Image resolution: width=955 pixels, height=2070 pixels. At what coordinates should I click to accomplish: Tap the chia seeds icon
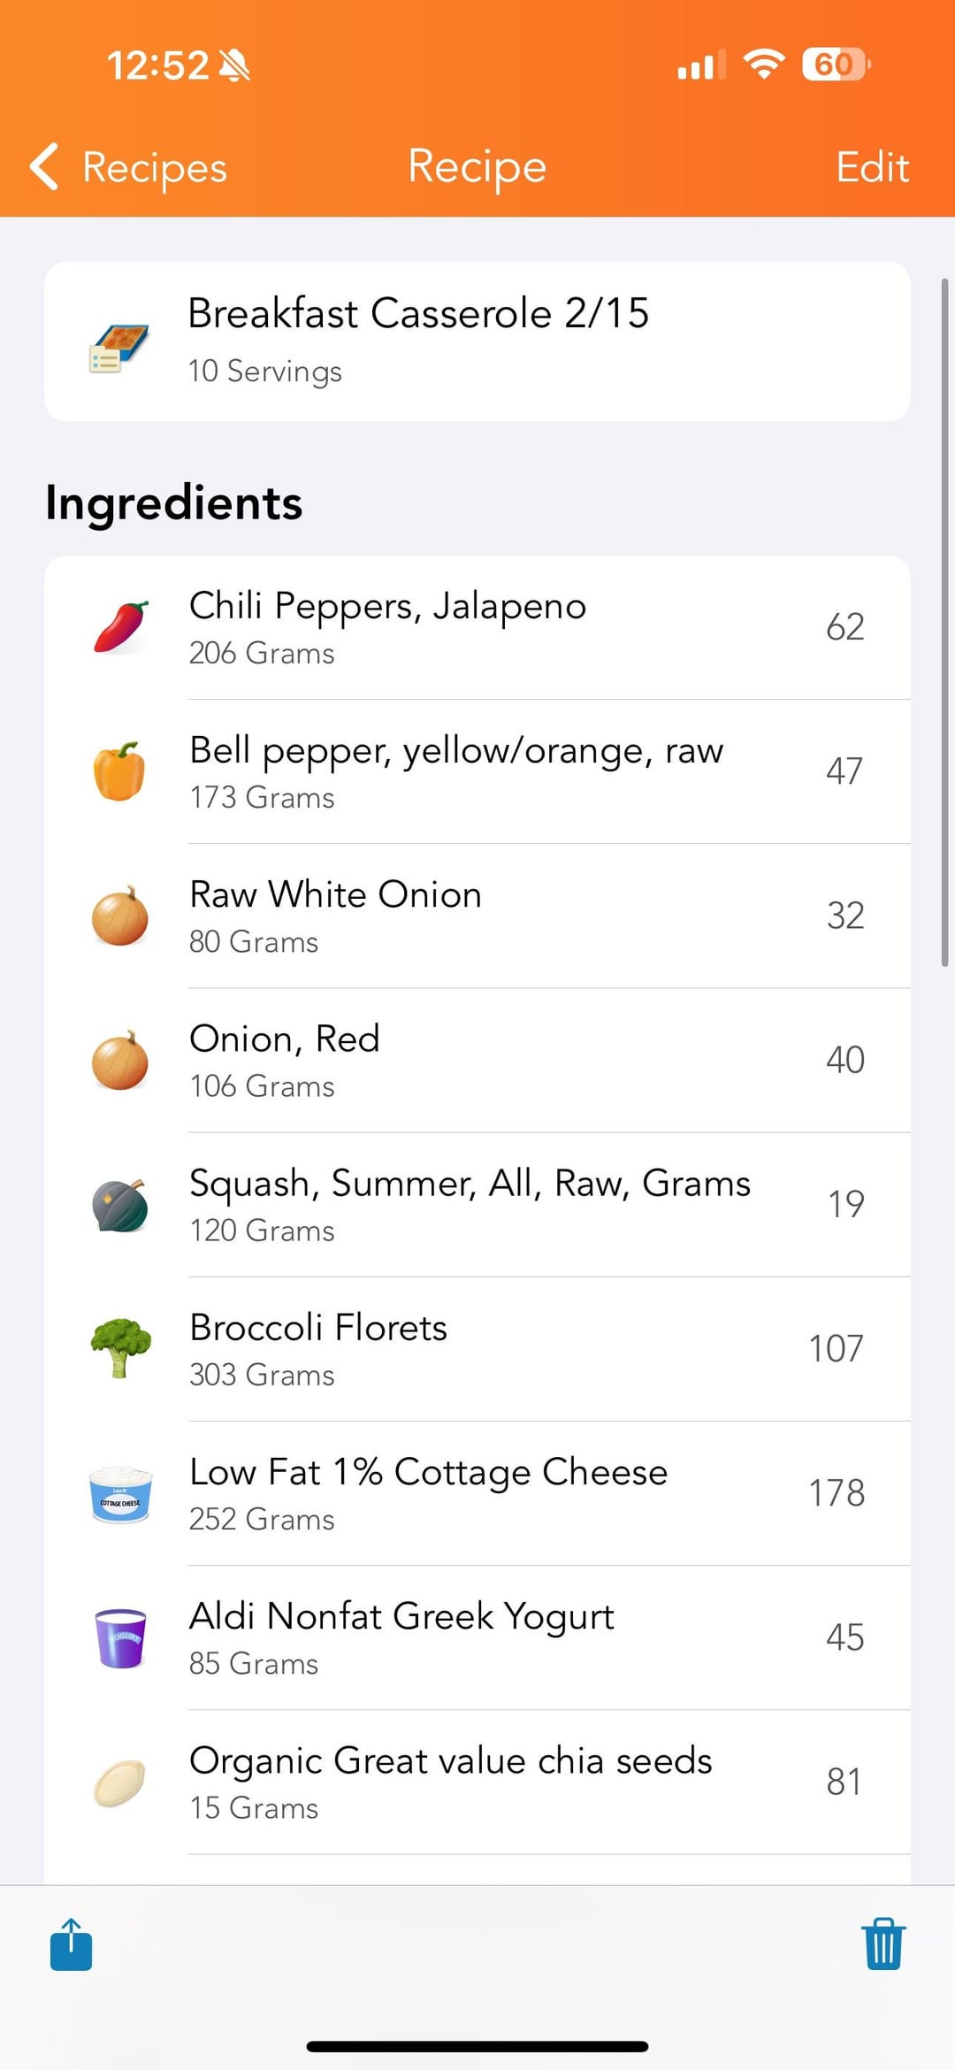[x=119, y=1782]
